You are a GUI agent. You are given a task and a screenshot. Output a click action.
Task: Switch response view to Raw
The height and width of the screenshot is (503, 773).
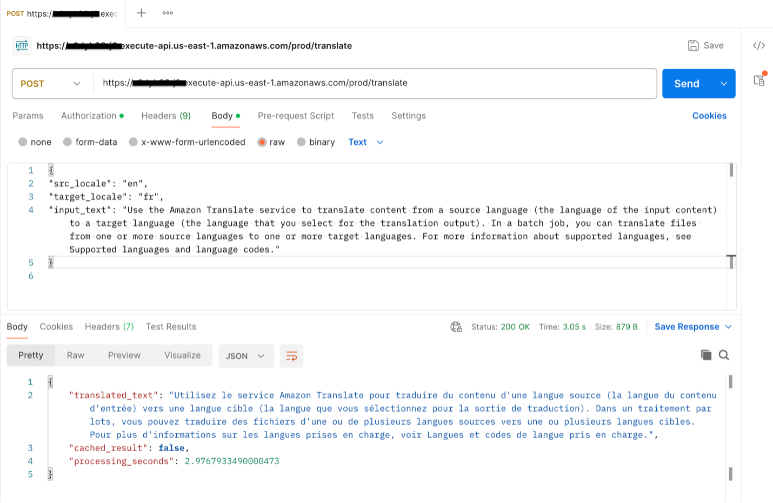tap(76, 356)
